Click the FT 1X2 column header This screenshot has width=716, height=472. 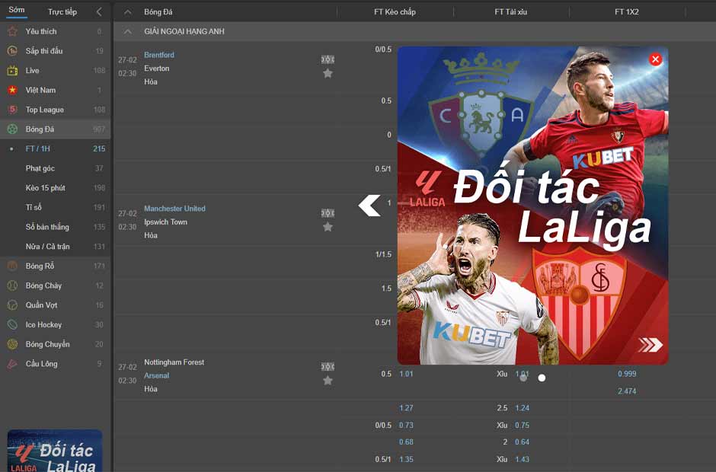click(626, 12)
